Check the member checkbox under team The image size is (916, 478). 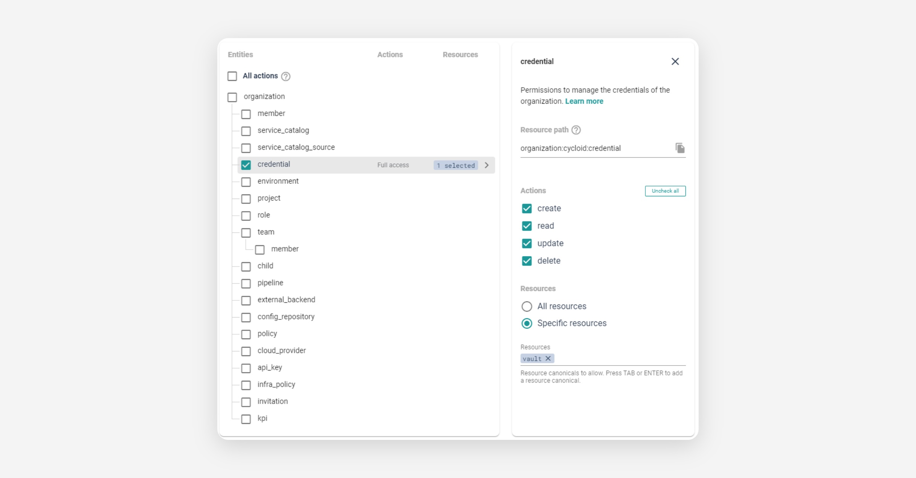click(260, 250)
